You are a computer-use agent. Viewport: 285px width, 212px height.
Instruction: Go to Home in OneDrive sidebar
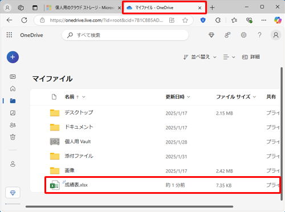tap(13, 88)
